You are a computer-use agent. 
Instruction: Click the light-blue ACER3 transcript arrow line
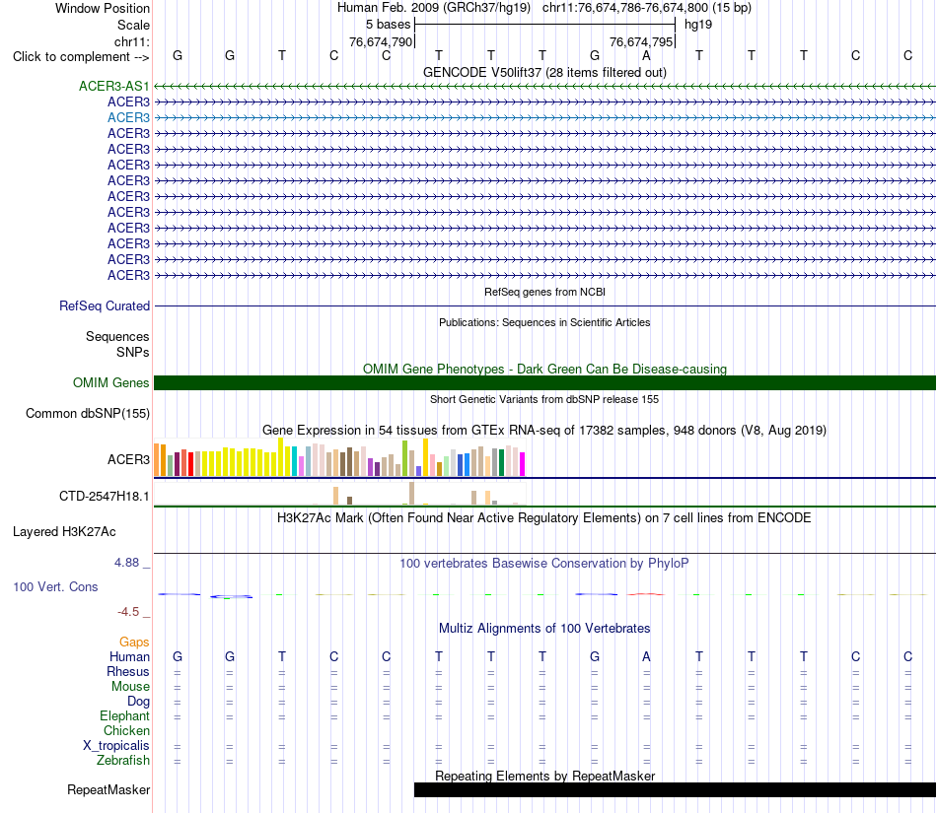point(544,118)
